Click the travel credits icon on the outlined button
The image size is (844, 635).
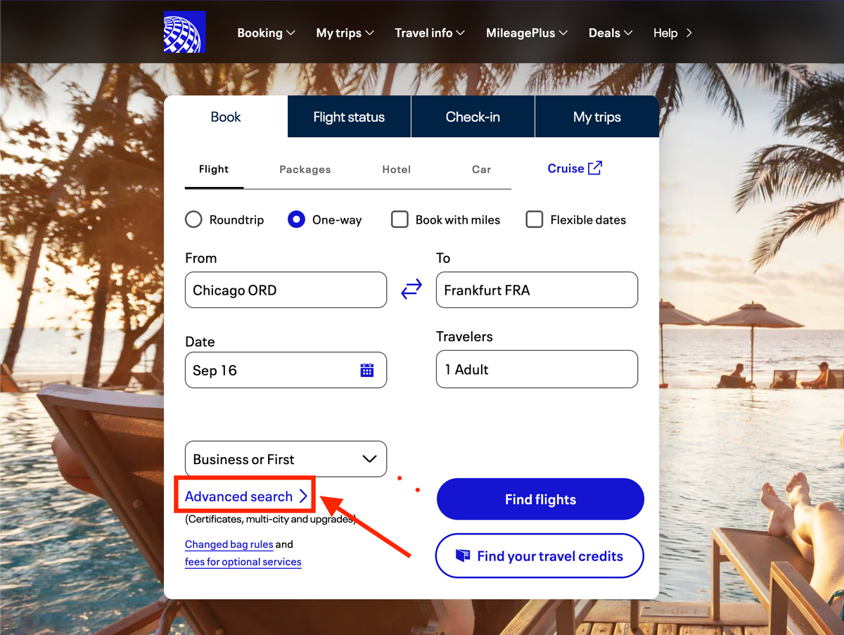(464, 556)
